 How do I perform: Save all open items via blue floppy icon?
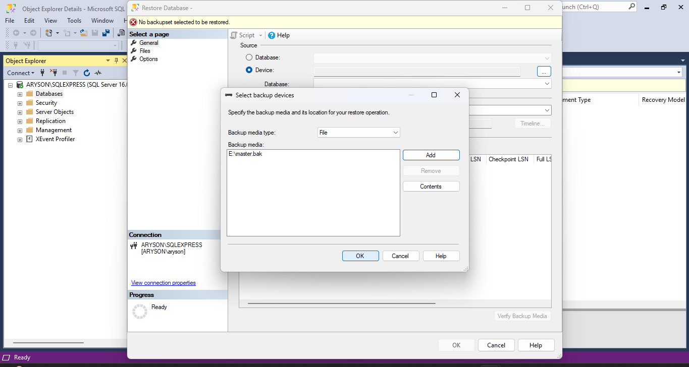click(107, 32)
